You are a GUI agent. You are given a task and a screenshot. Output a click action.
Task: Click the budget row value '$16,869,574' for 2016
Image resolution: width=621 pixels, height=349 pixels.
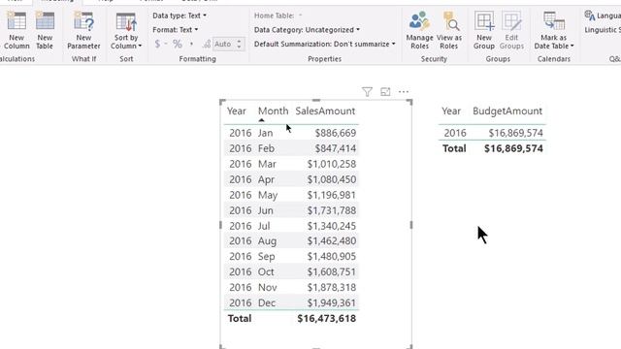pyautogui.click(x=515, y=133)
